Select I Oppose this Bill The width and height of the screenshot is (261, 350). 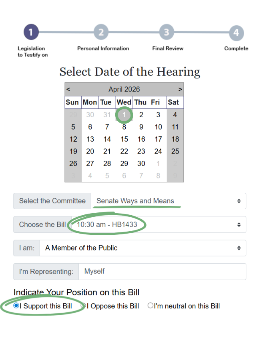point(84,306)
